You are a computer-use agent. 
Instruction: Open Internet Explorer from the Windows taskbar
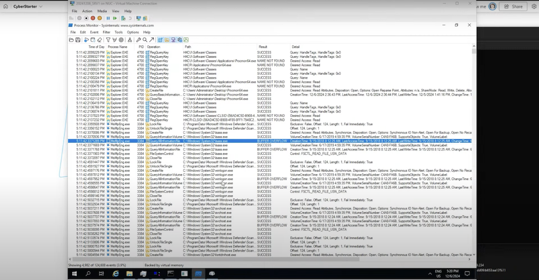(x=115, y=274)
